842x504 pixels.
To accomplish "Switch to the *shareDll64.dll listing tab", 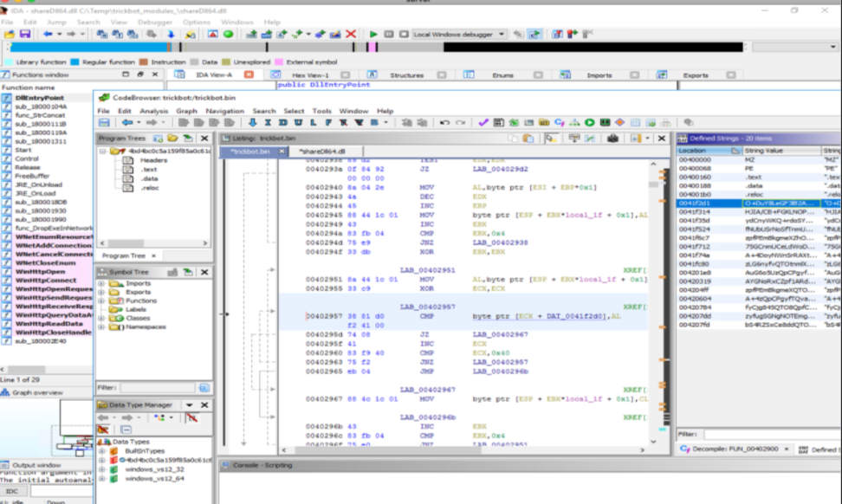I will click(x=322, y=152).
